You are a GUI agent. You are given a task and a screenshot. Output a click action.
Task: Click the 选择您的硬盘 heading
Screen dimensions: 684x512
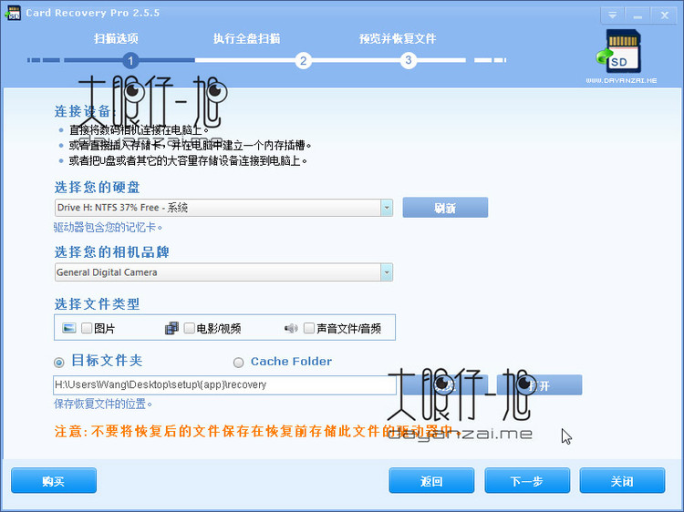click(x=97, y=188)
